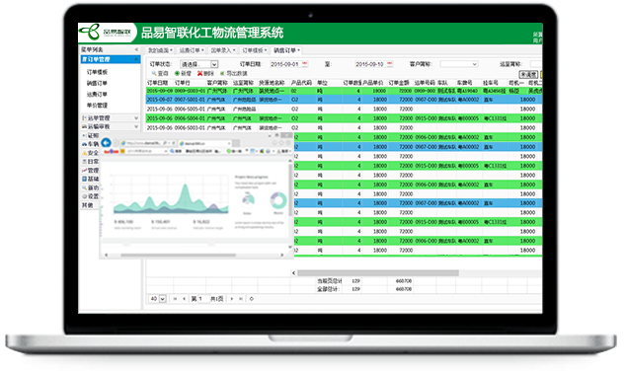Click the browser's blue back arrow button
Screen dimensions: 624x373
(106, 143)
